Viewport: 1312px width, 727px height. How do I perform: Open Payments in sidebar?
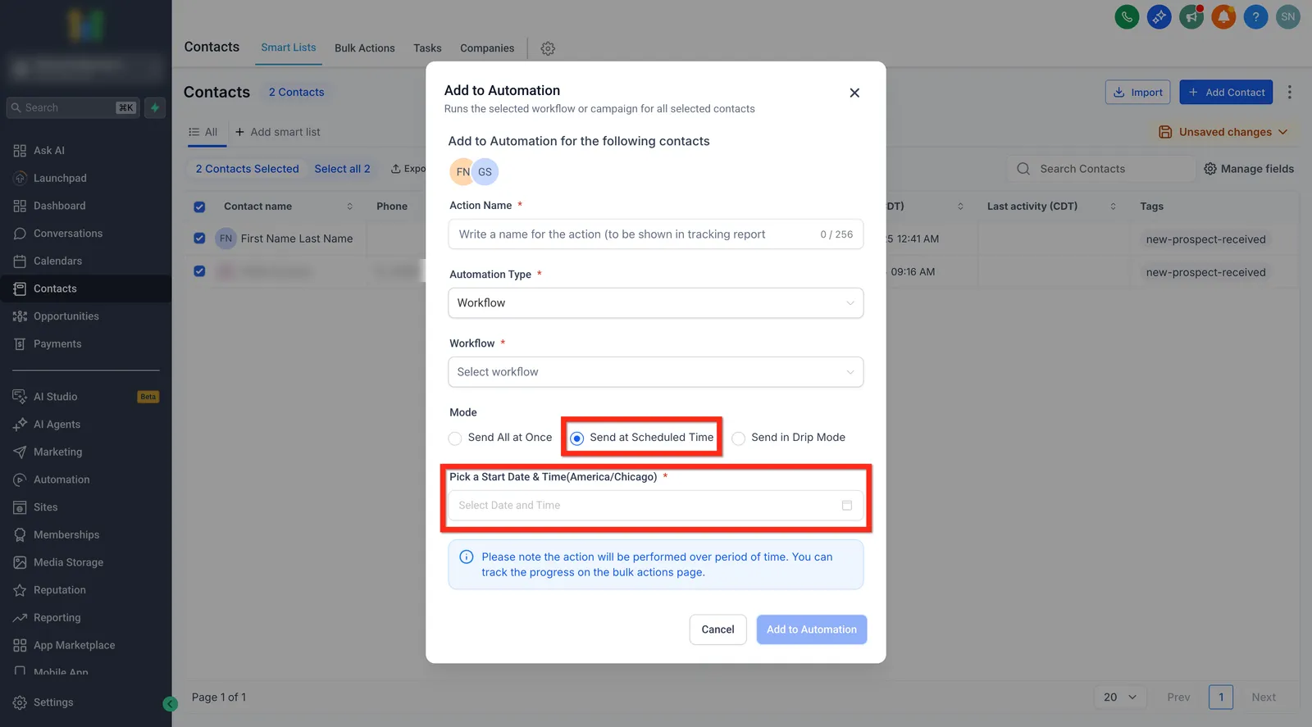pyautogui.click(x=57, y=343)
